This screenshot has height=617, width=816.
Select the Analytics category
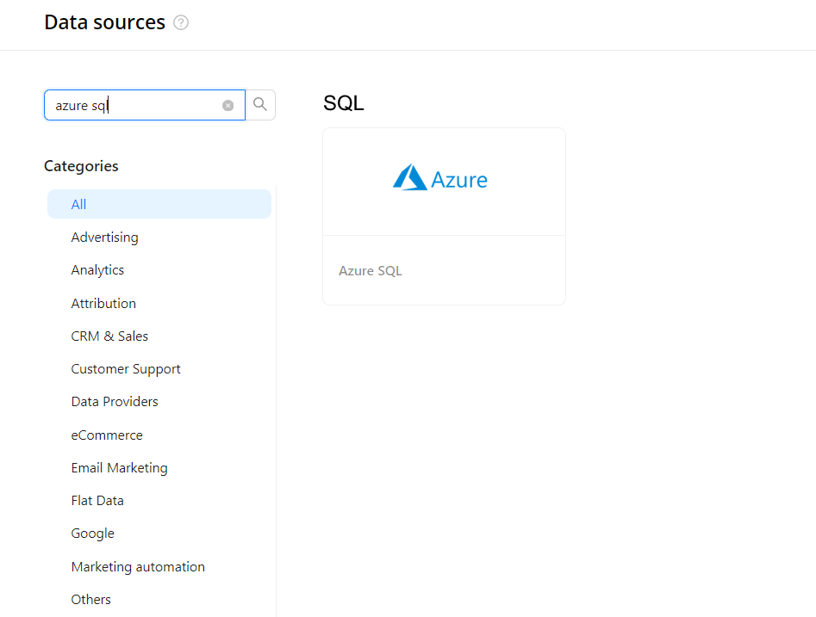[97, 270]
